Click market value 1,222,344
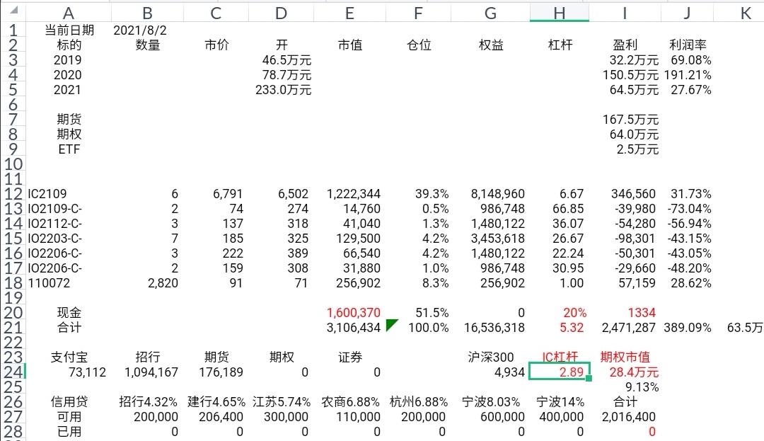764x441 pixels. click(353, 194)
